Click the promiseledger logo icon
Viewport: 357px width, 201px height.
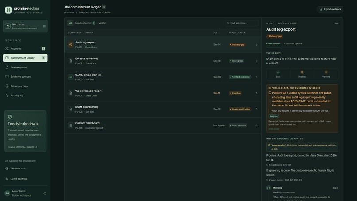click(x=8, y=10)
